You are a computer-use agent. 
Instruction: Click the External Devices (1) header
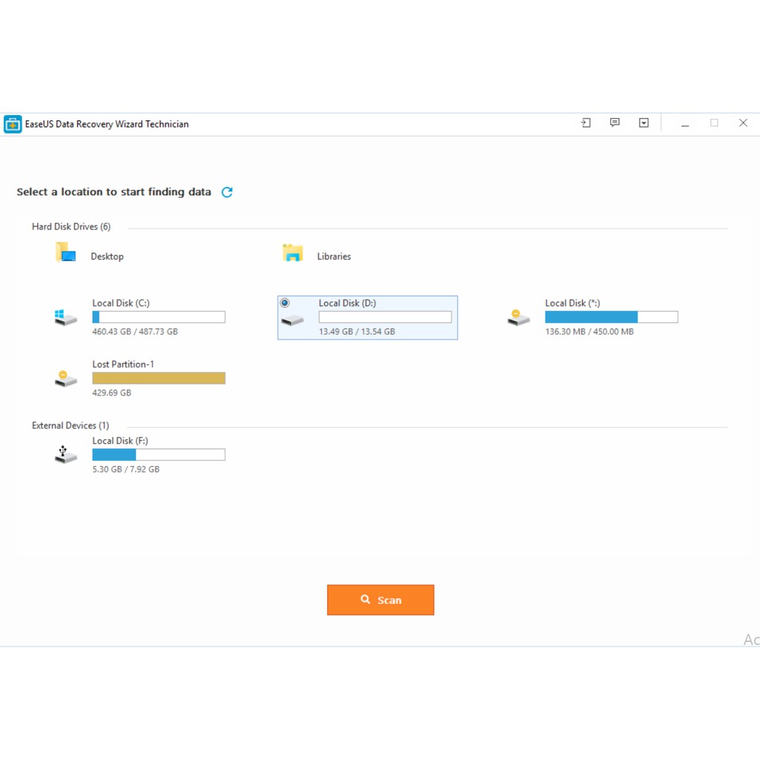(71, 425)
